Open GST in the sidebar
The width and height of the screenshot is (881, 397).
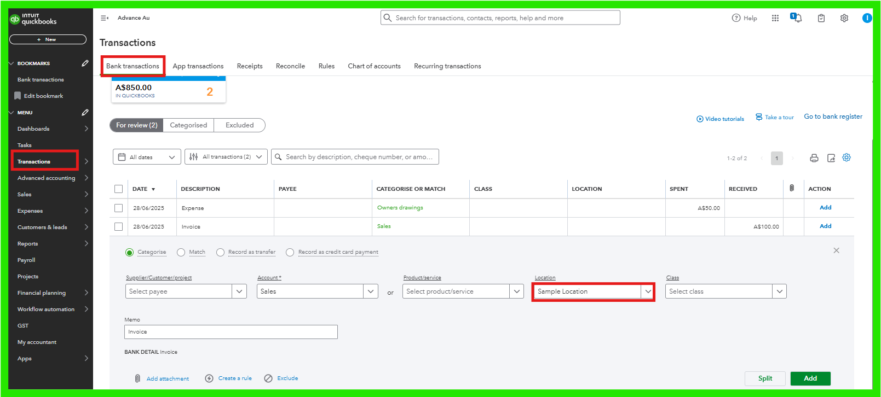pos(23,326)
